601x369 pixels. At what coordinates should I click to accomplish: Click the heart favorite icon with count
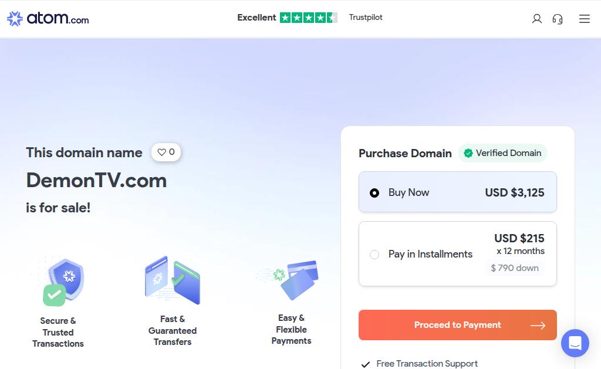(x=166, y=152)
